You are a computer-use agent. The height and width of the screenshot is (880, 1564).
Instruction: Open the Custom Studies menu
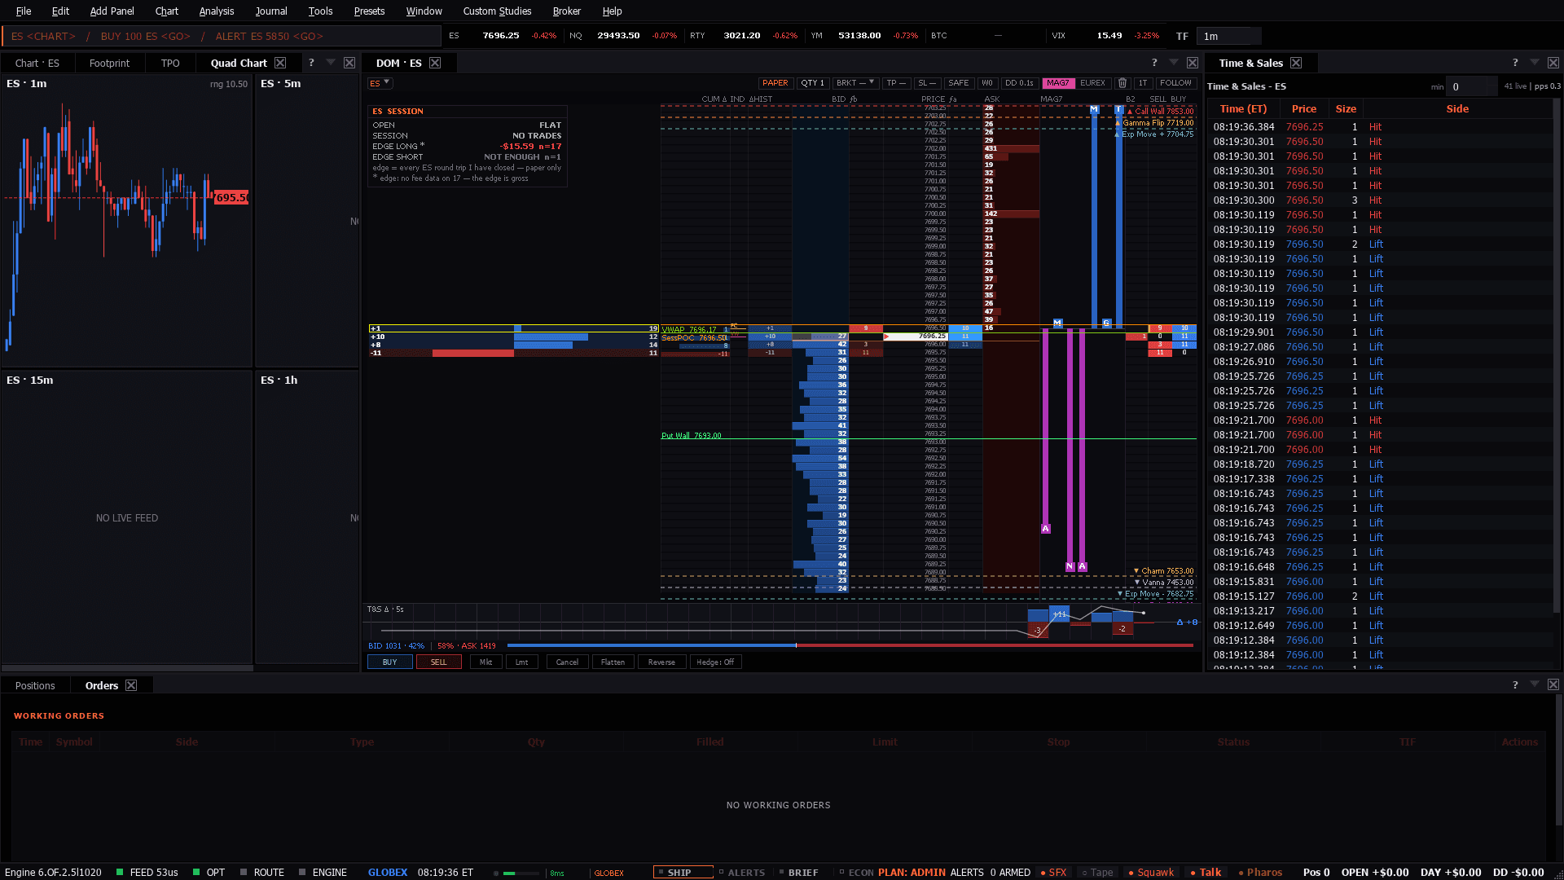coord(497,11)
